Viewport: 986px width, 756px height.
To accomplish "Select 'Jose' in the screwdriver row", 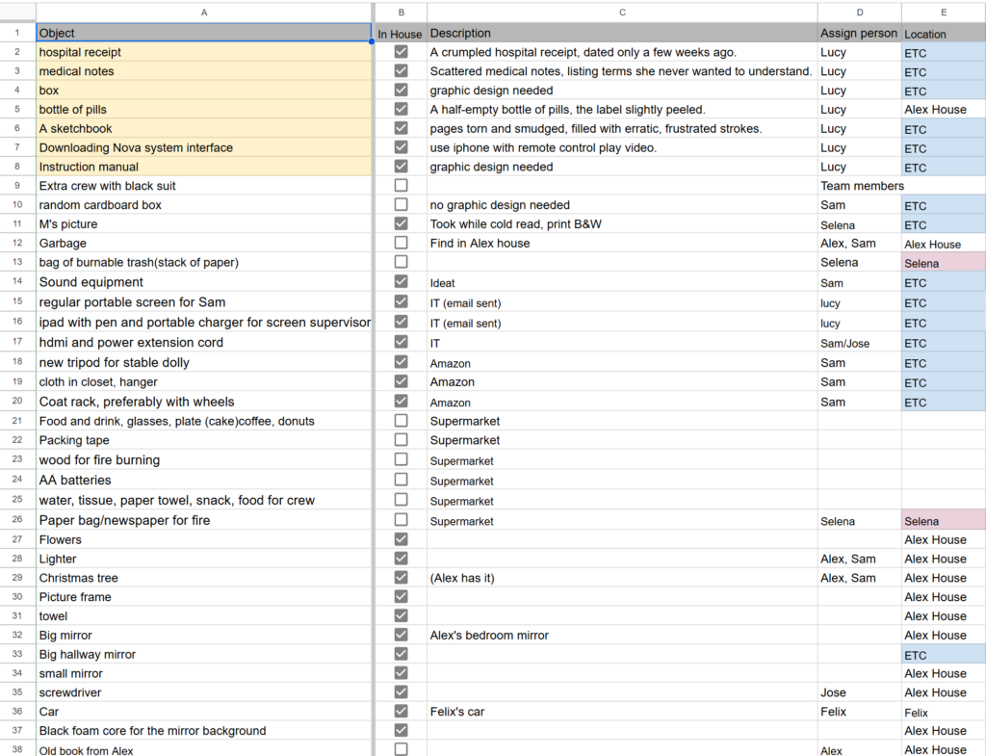I will 860,692.
